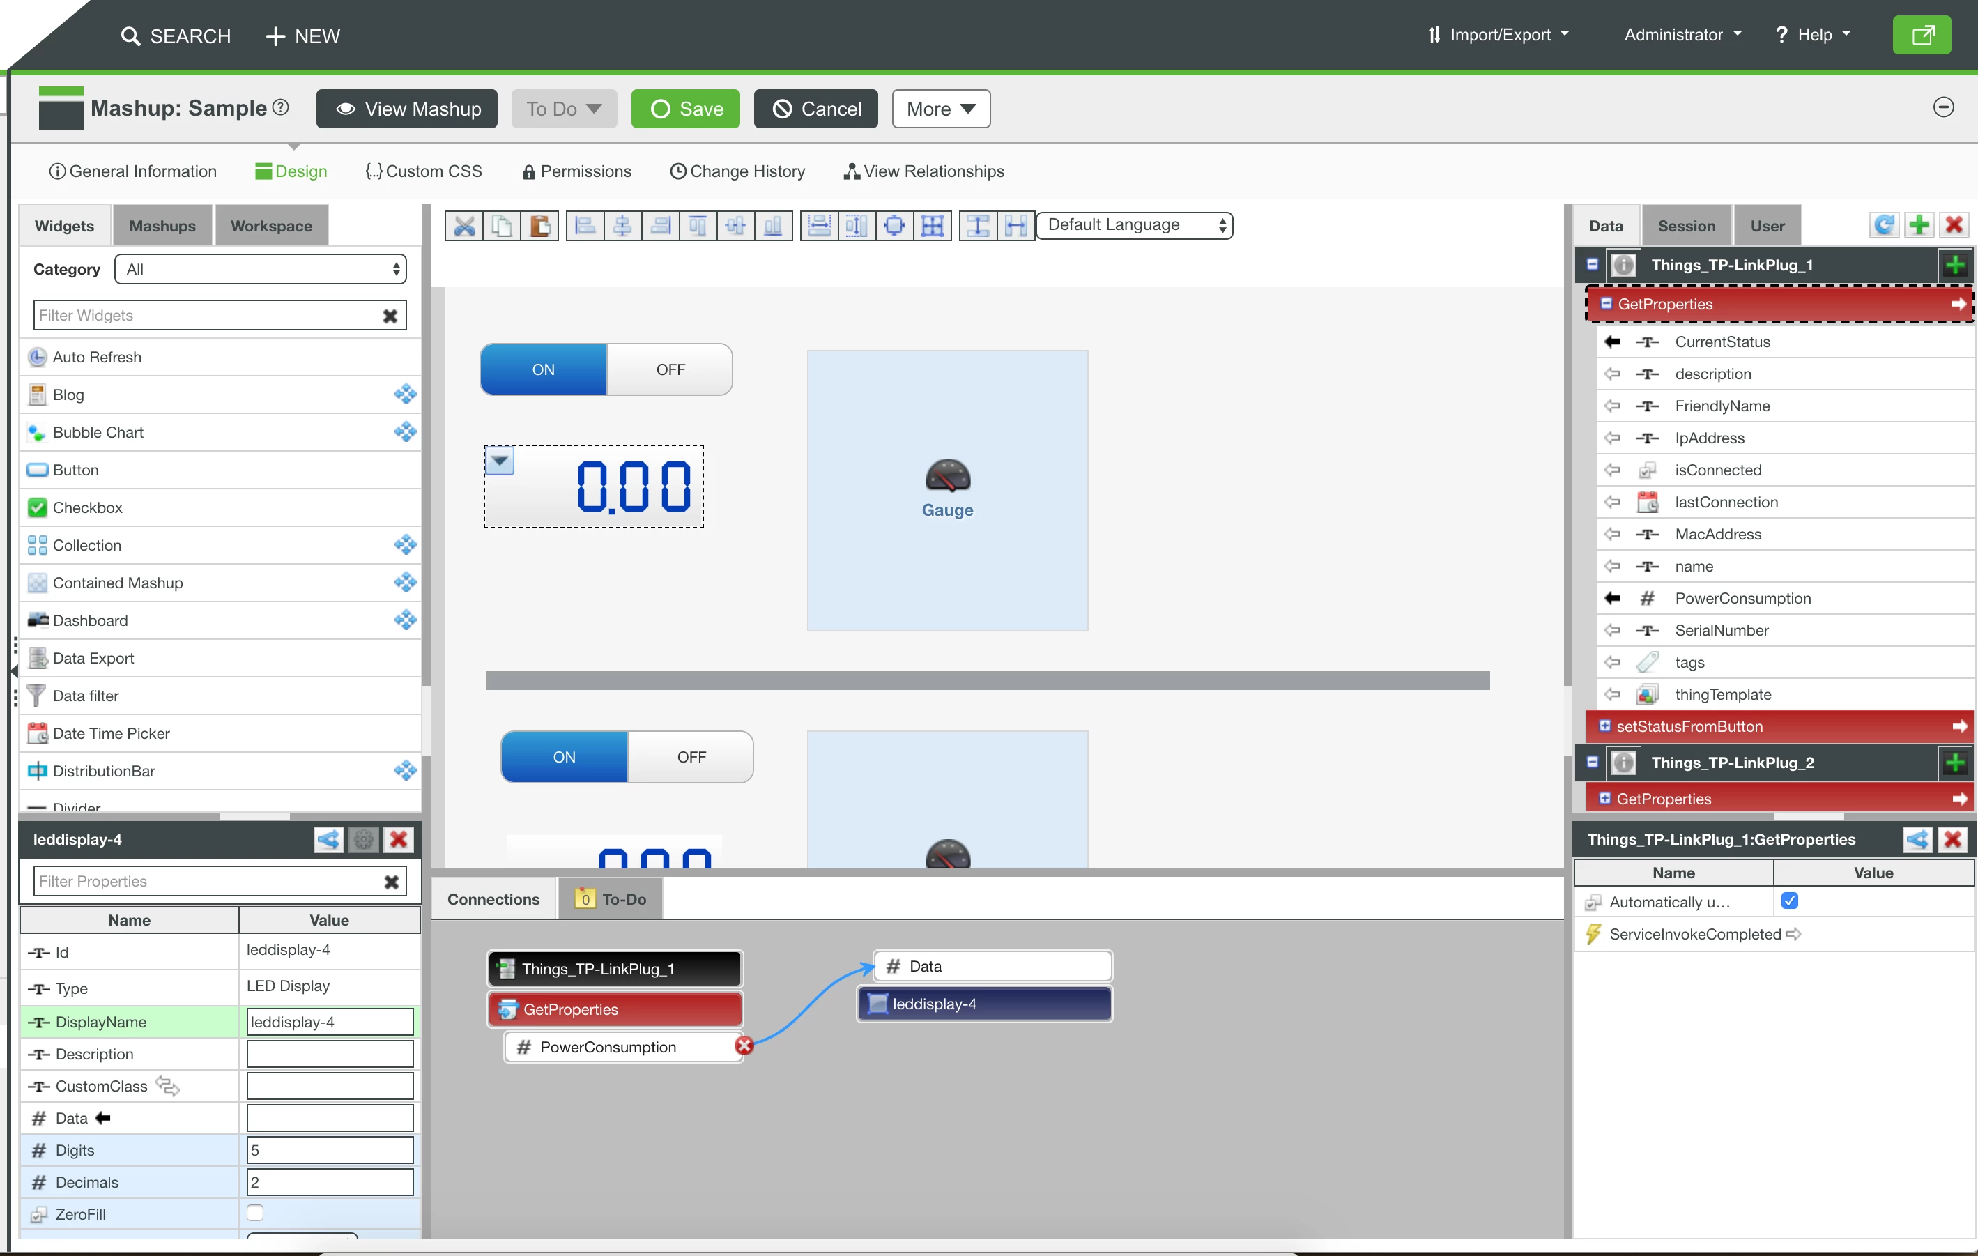Click the Align Right toolbar icon
1978x1256 pixels.
click(x=661, y=226)
